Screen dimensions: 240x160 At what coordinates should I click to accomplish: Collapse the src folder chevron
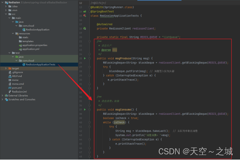[6, 14]
